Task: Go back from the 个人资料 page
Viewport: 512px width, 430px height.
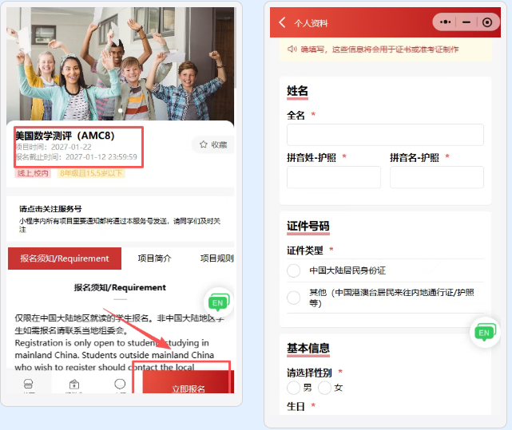Action: click(x=283, y=22)
